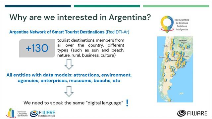Click the '(Red DTI-Ar)' text

(x=117, y=32)
